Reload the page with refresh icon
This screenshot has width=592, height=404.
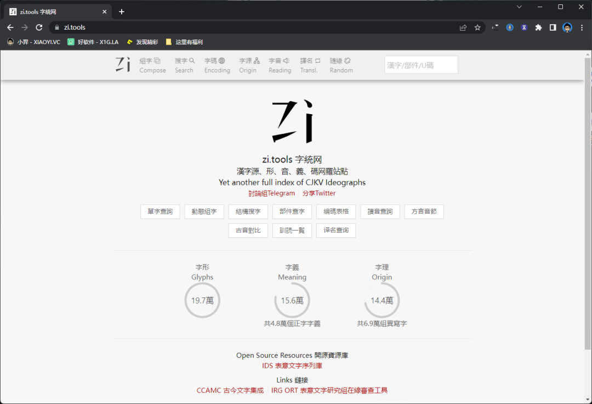tap(39, 27)
